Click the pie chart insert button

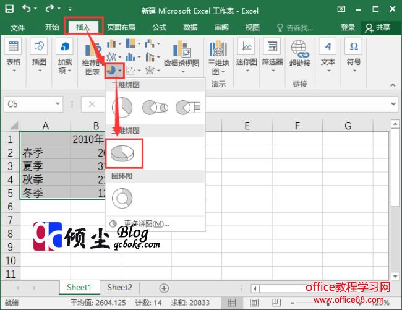[114, 71]
